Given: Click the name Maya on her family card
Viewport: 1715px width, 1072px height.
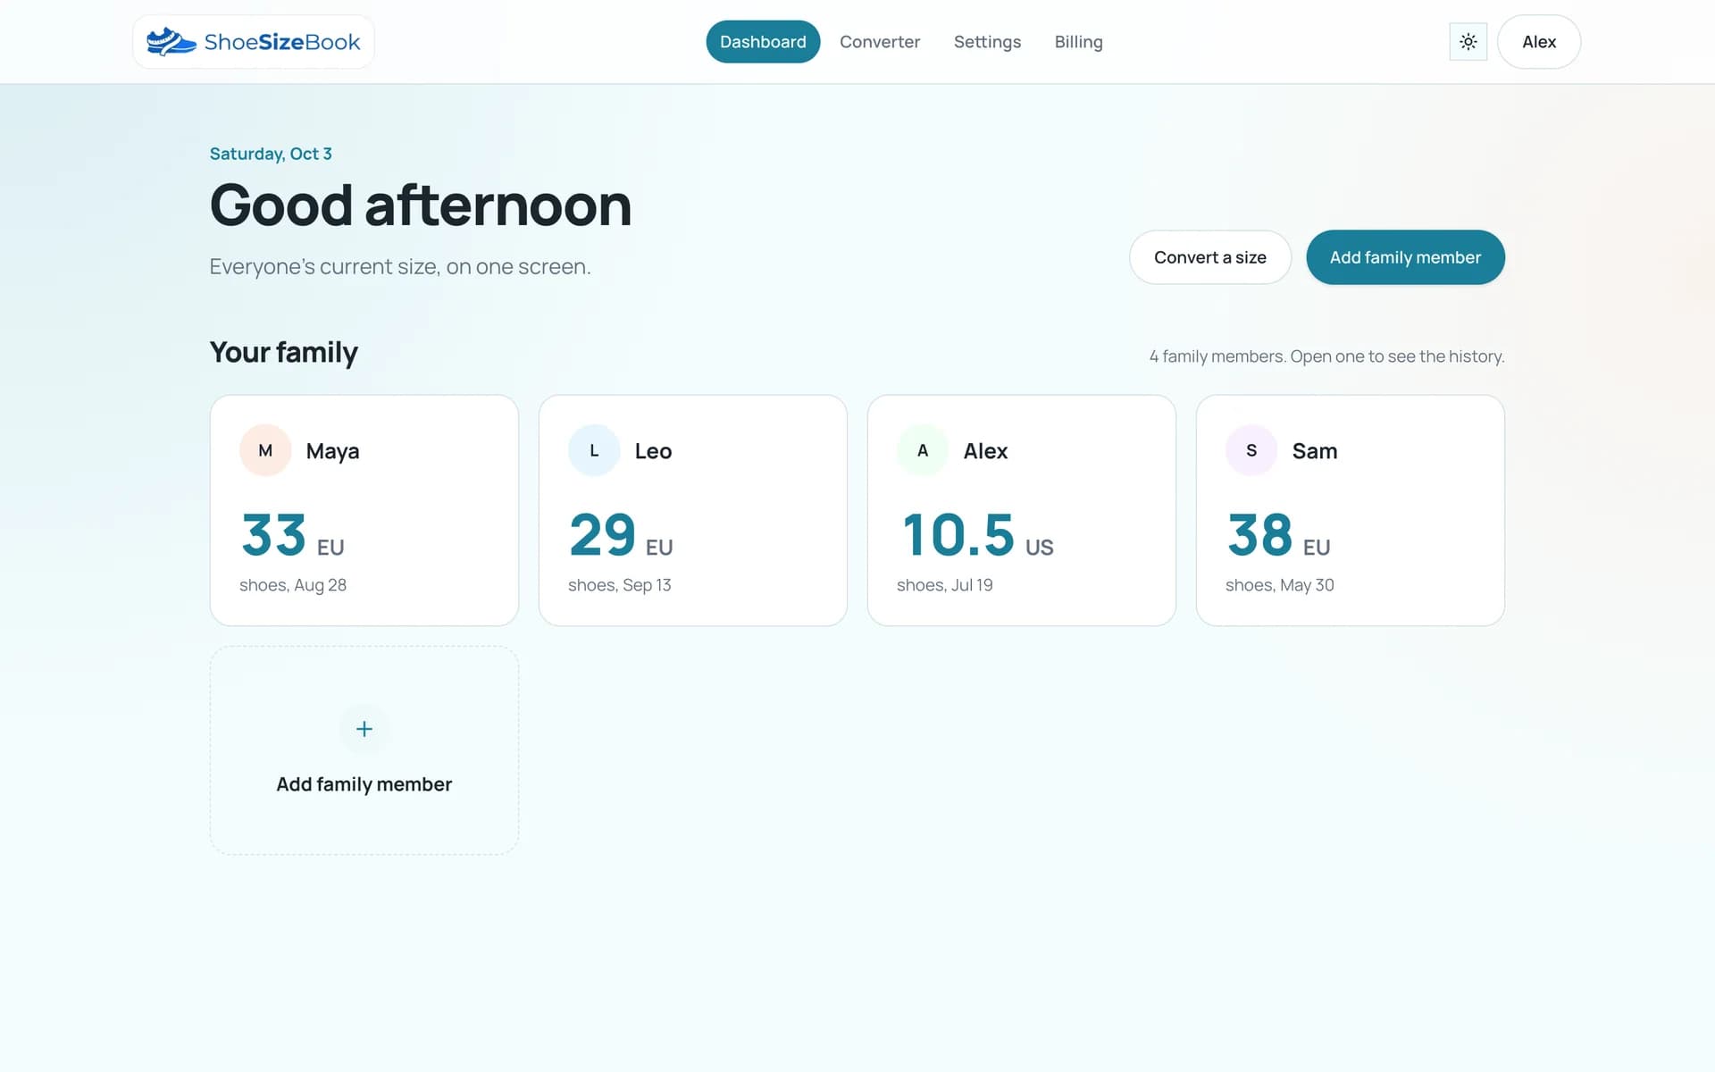Looking at the screenshot, I should (332, 451).
